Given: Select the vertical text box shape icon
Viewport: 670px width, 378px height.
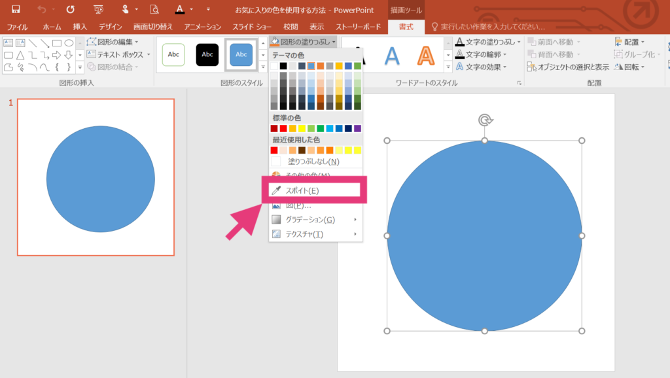Looking at the screenshot, I should point(20,43).
